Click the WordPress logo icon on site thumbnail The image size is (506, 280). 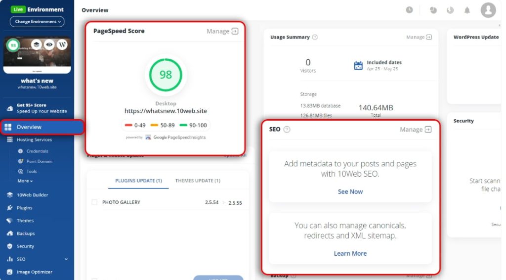pyautogui.click(x=62, y=45)
